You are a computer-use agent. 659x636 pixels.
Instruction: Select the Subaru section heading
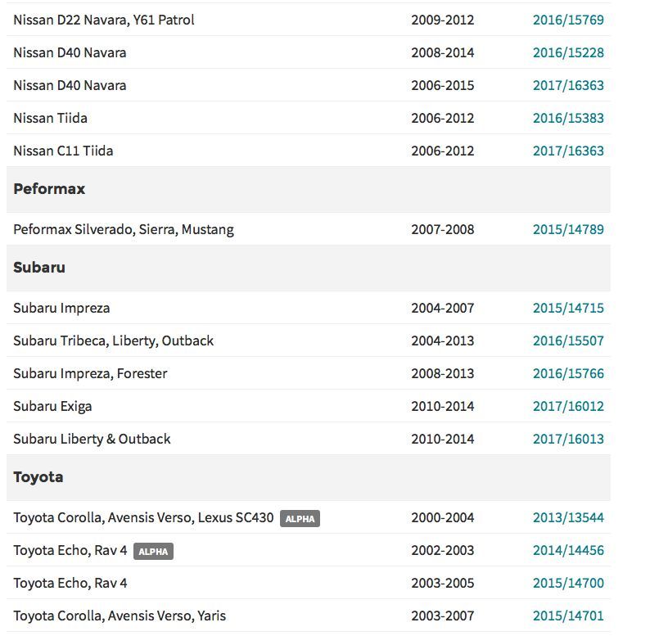(39, 268)
